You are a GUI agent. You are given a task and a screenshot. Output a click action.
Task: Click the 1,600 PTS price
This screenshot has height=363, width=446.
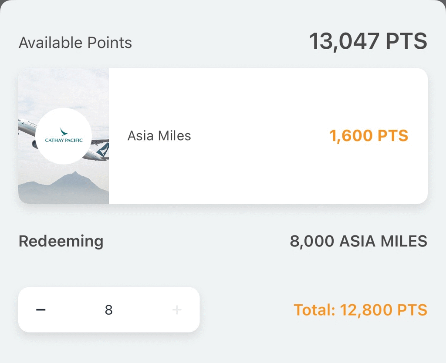368,136
